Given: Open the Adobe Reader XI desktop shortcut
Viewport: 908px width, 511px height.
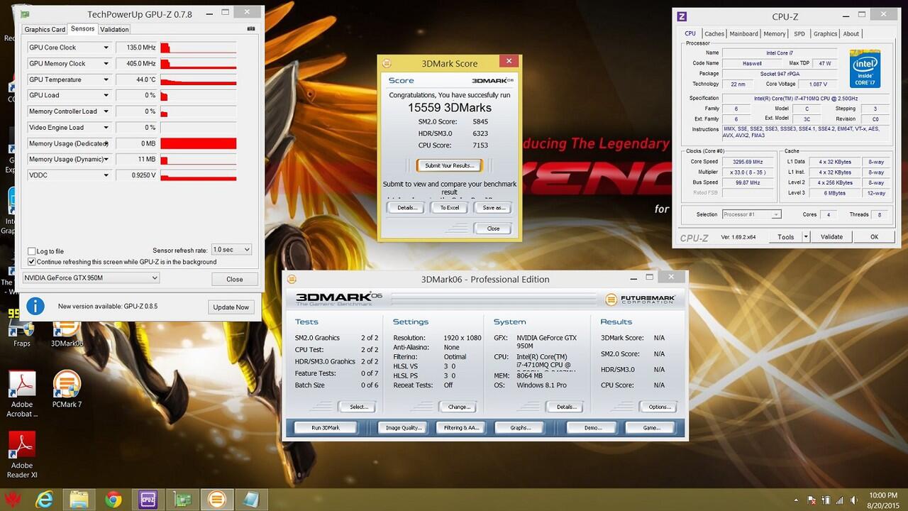Looking at the screenshot, I should [x=22, y=454].
